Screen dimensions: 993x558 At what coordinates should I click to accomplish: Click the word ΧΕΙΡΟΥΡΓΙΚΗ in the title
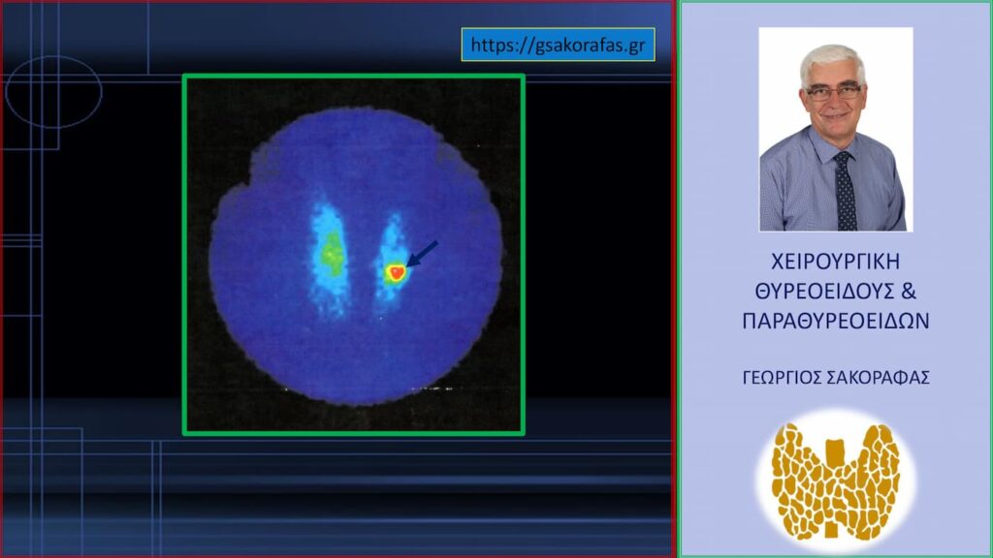coord(835,262)
